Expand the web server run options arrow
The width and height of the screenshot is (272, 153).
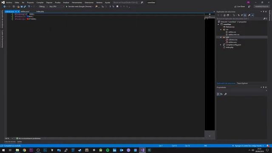click(x=93, y=7)
